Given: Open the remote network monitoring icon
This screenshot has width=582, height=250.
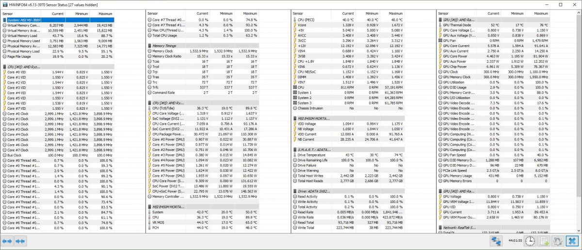Looking at the screenshot, I should 496,240.
